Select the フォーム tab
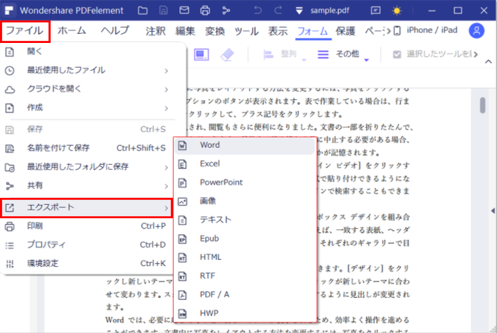Viewport: 497px width, 333px height. coord(313,31)
